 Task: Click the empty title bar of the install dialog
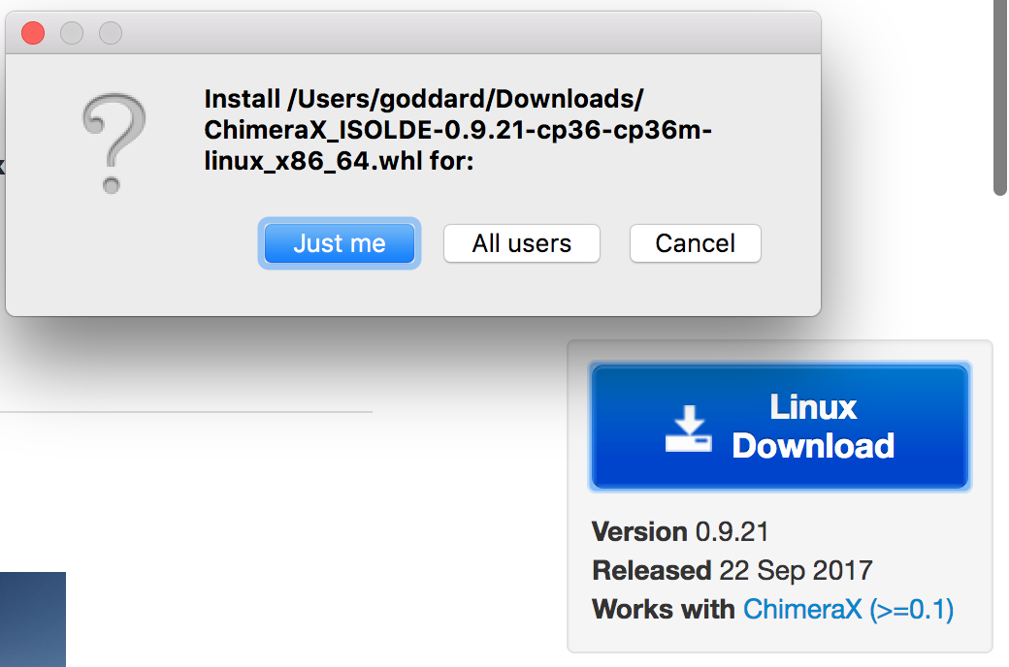coord(466,33)
